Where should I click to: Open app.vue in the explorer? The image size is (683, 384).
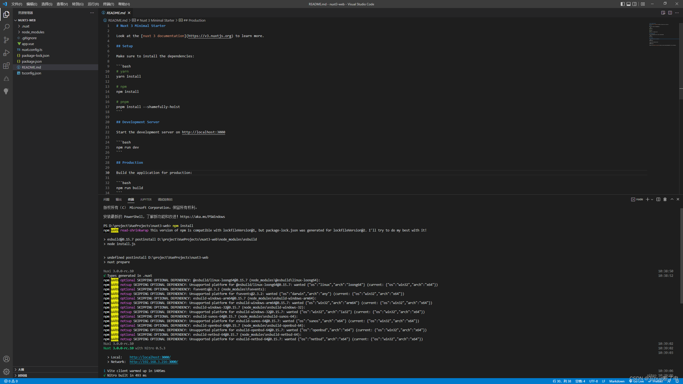tap(55, 44)
